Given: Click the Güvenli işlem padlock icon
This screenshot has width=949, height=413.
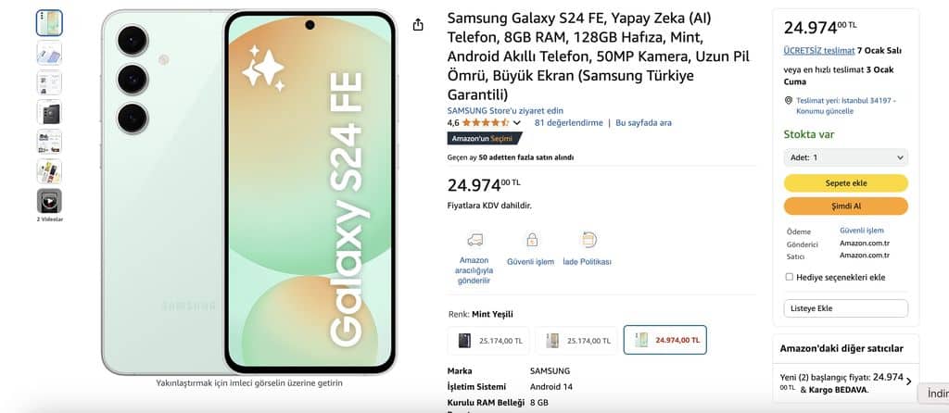Looking at the screenshot, I should click(x=531, y=240).
